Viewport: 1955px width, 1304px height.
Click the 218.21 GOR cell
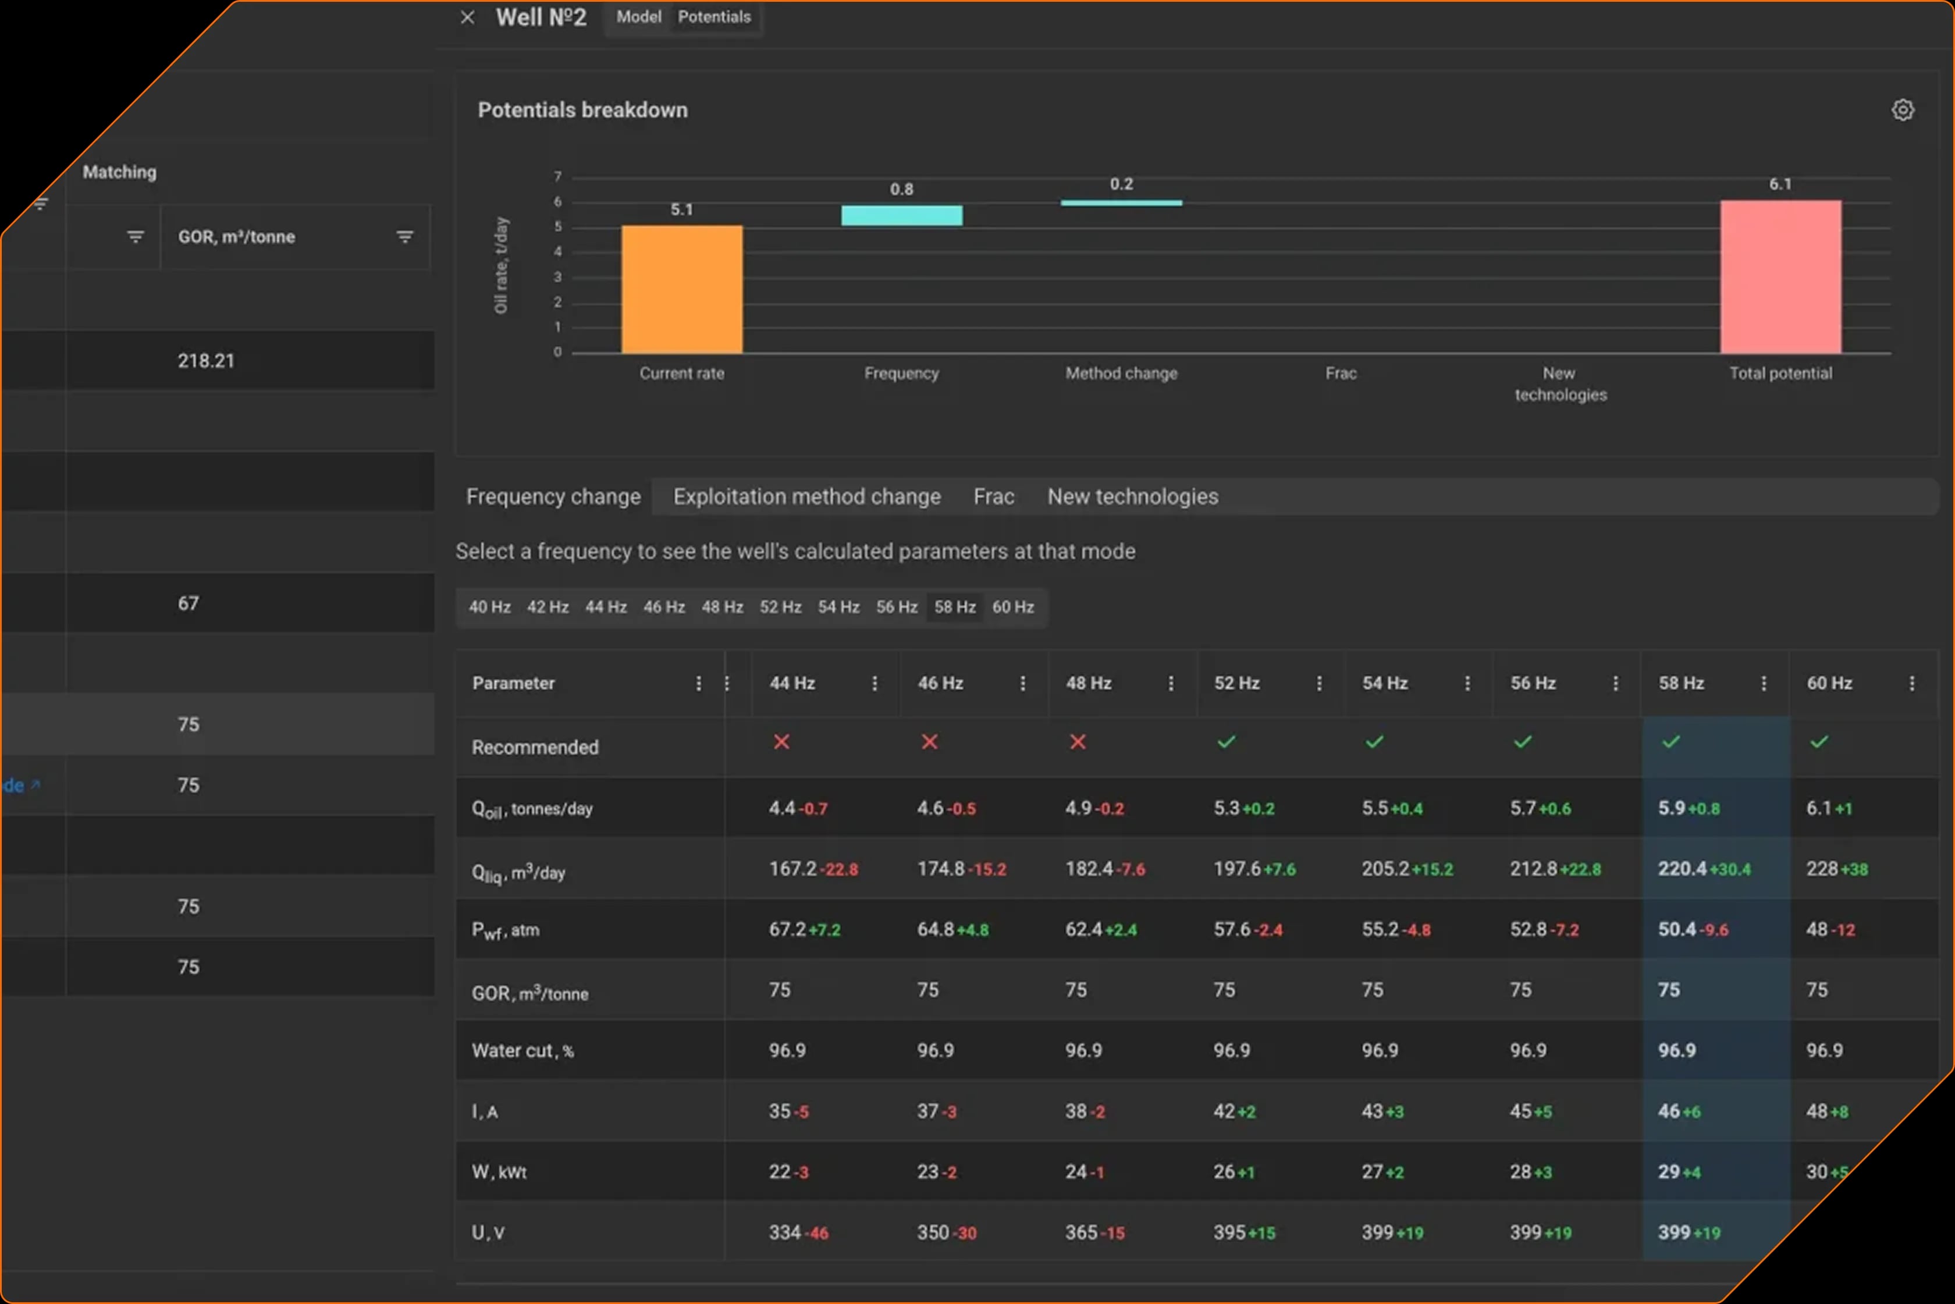[206, 361]
